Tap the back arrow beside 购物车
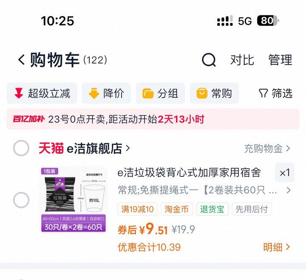This screenshot has width=306, height=280. coord(22,59)
